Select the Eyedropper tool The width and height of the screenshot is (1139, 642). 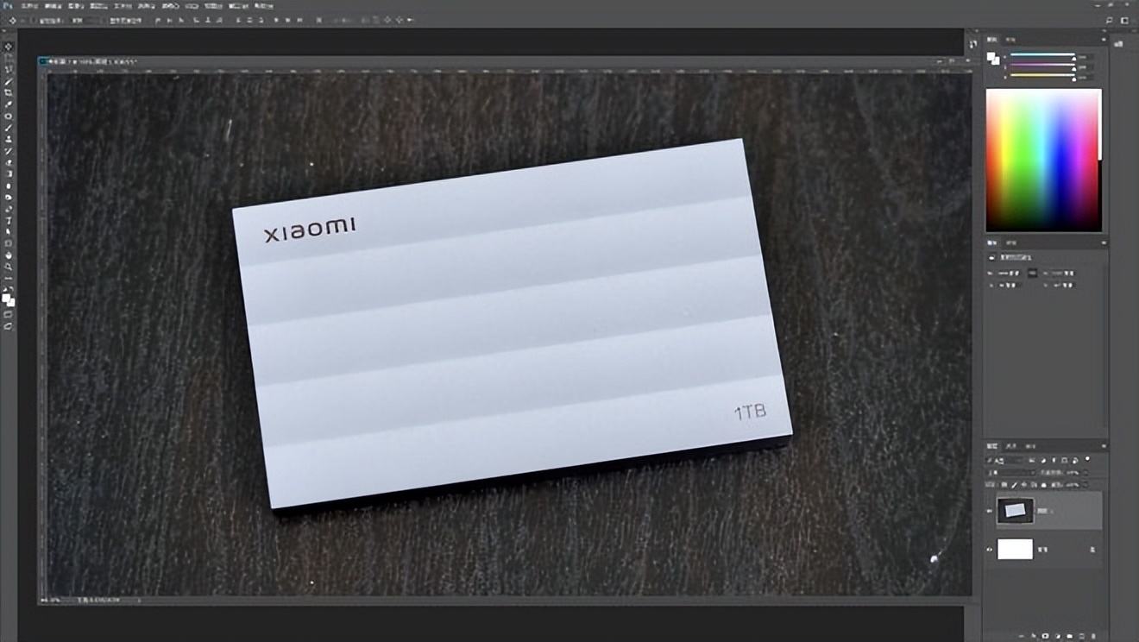point(9,104)
